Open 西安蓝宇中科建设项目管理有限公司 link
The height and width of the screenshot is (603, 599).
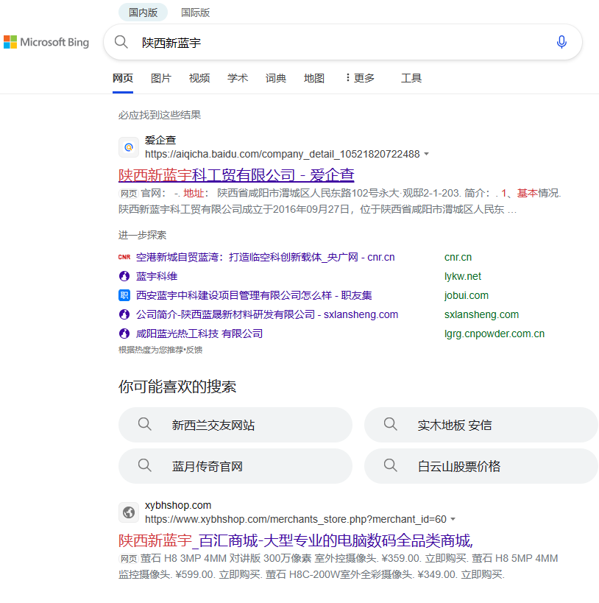254,295
